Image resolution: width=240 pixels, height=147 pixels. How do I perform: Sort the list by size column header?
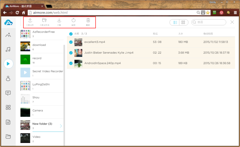(181, 34)
